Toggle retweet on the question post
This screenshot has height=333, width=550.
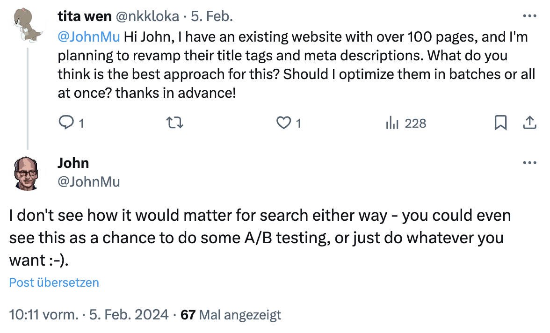pyautogui.click(x=174, y=123)
